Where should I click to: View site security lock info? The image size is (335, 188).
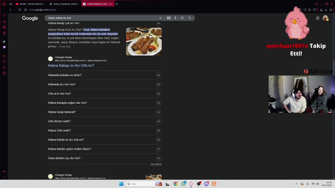click(25, 10)
